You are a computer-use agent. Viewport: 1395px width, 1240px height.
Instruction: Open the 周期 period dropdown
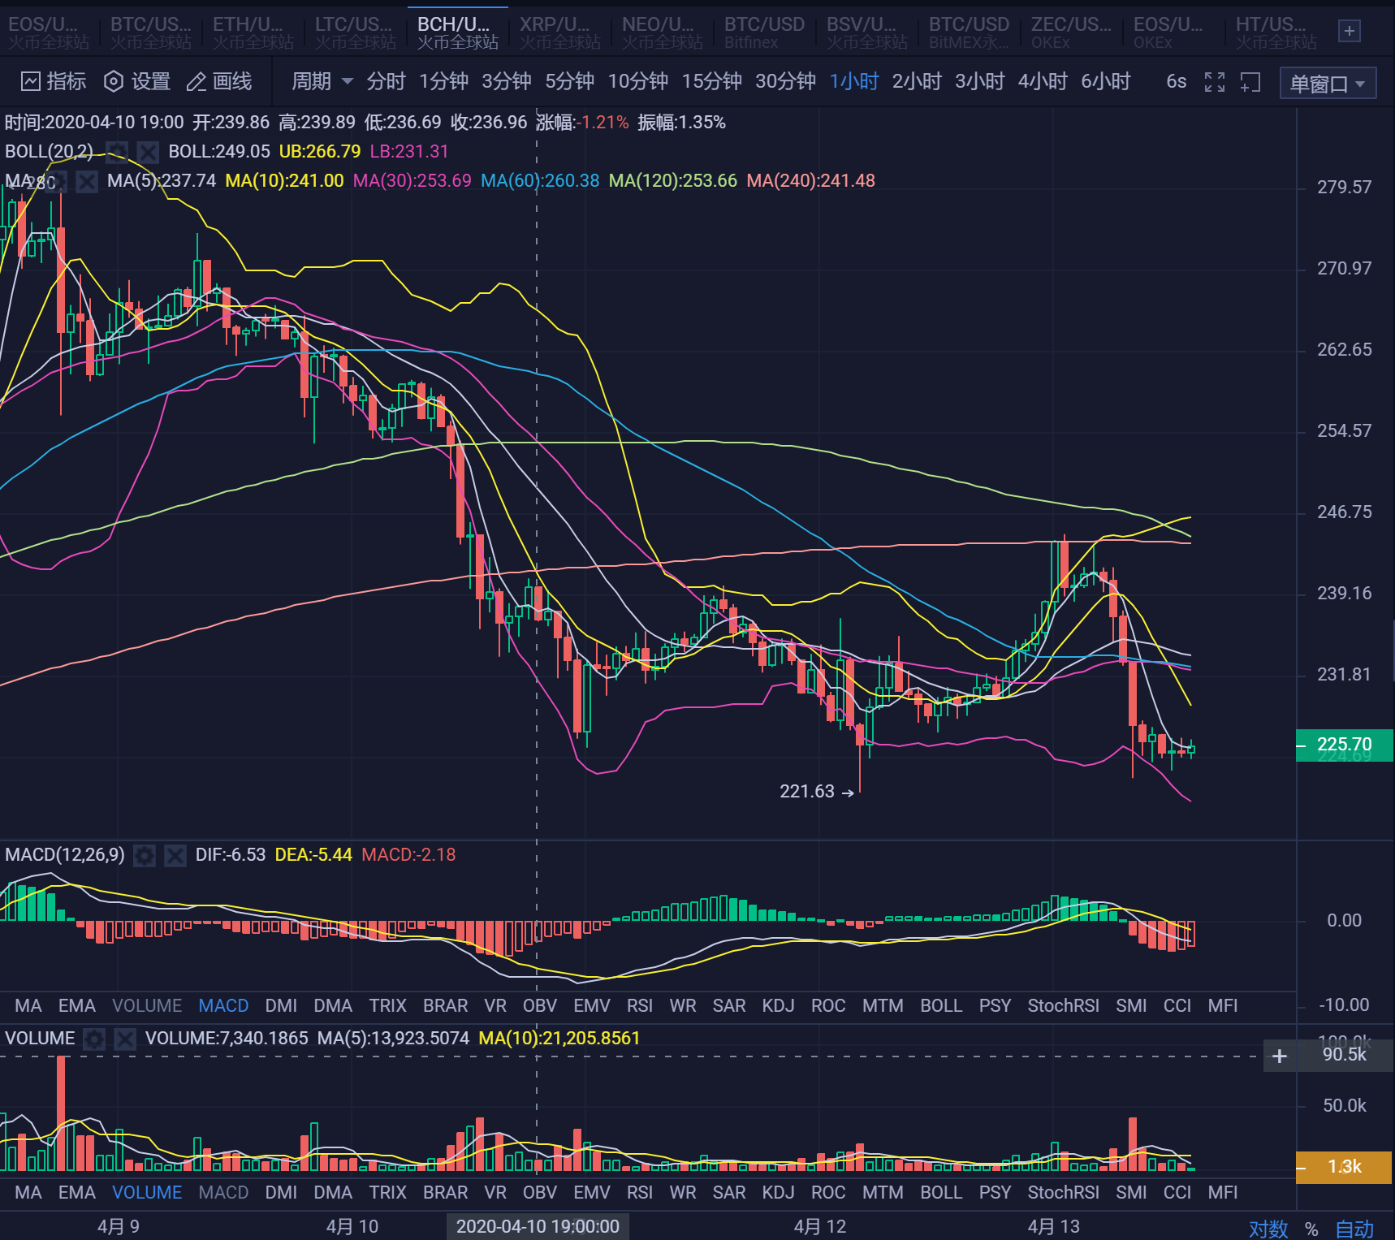pyautogui.click(x=320, y=81)
